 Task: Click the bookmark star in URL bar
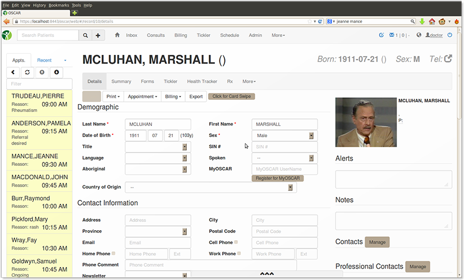(x=310, y=21)
